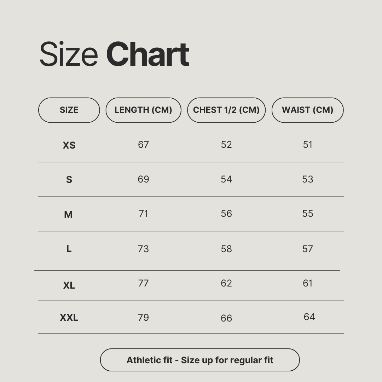Select the S chest value 54
382x382 pixels.
click(226, 179)
